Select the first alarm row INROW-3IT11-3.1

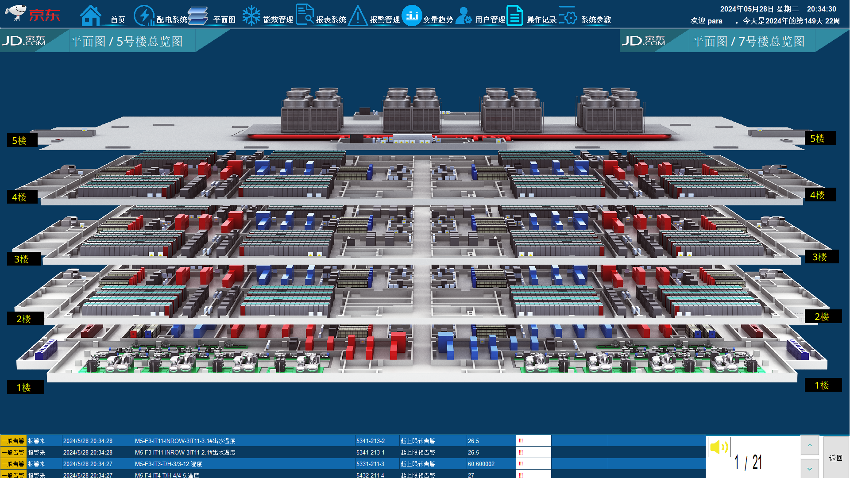185,441
